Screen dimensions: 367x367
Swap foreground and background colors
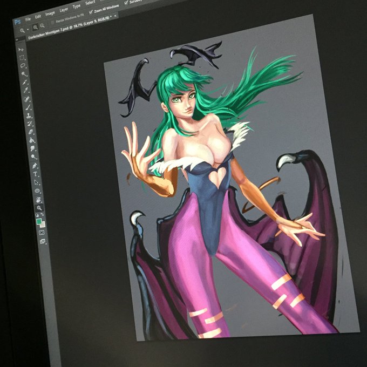[42, 214]
